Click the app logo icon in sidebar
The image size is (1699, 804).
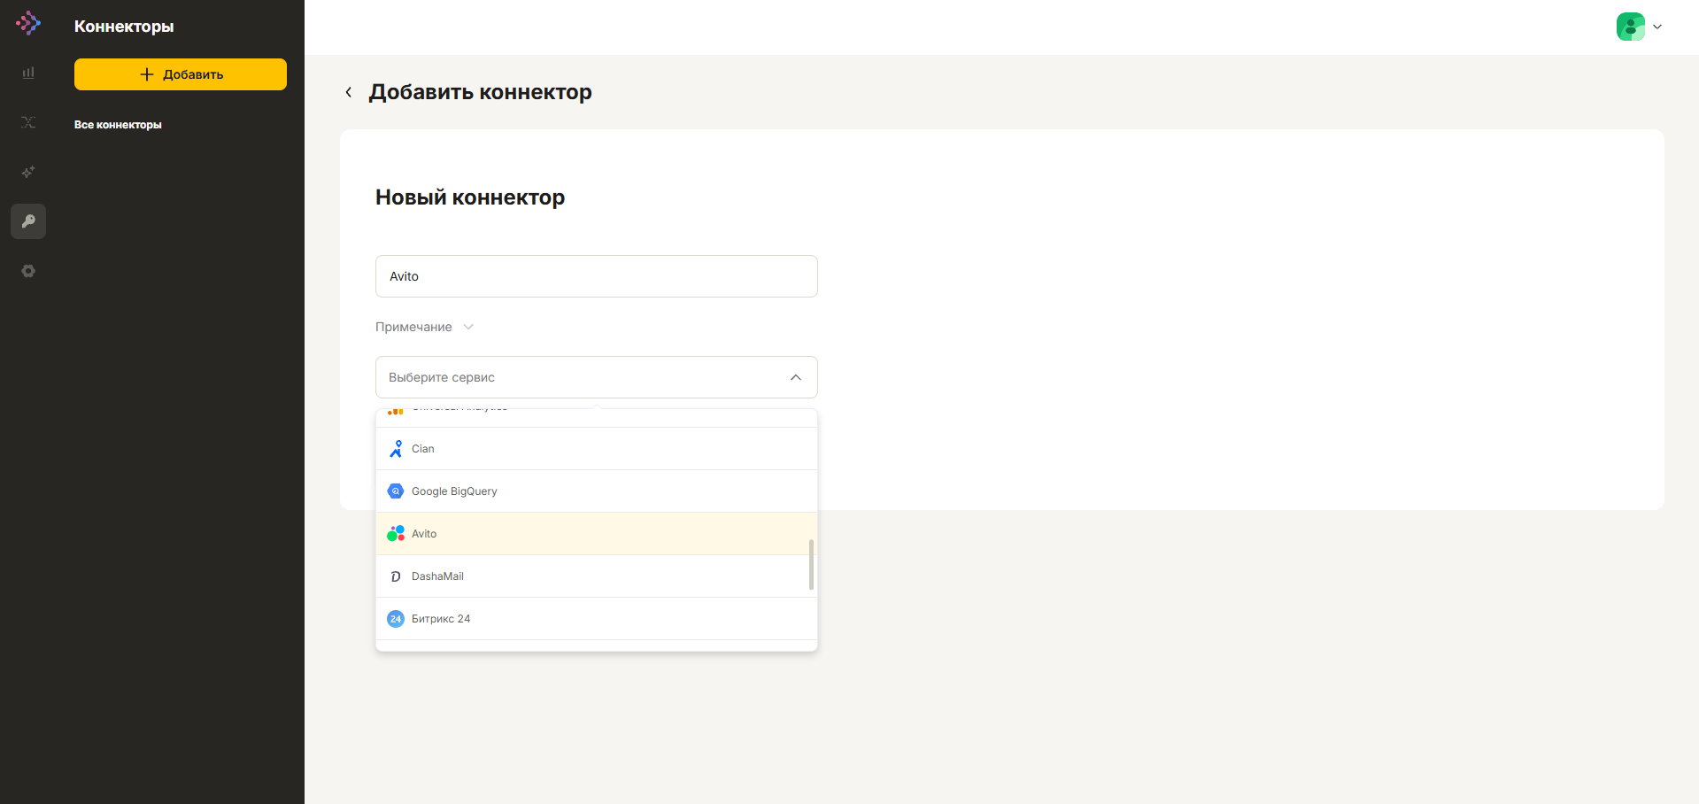[x=28, y=23]
